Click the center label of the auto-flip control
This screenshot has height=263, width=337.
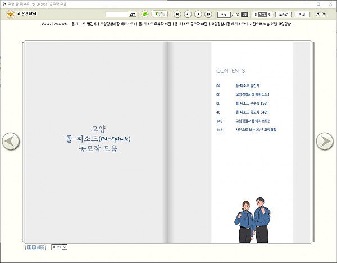(x=262, y=15)
